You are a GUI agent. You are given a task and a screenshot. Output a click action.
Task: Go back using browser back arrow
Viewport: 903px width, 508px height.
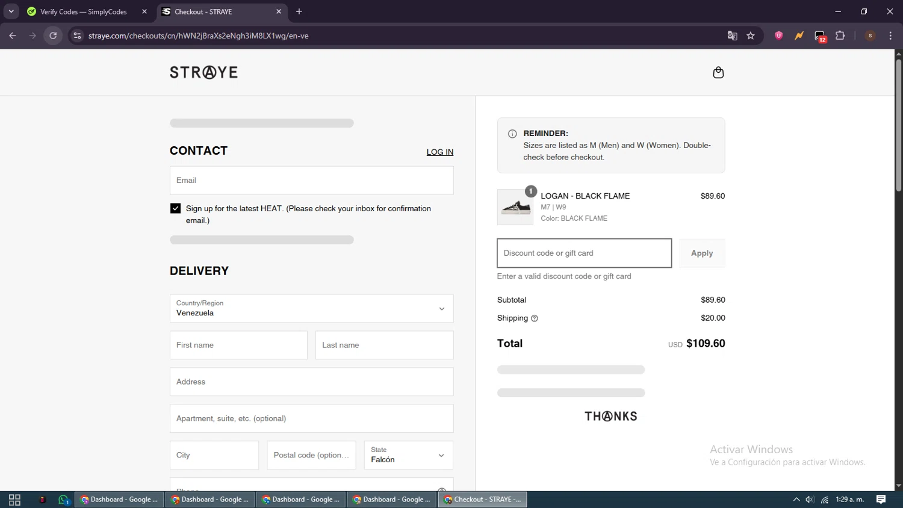point(13,36)
